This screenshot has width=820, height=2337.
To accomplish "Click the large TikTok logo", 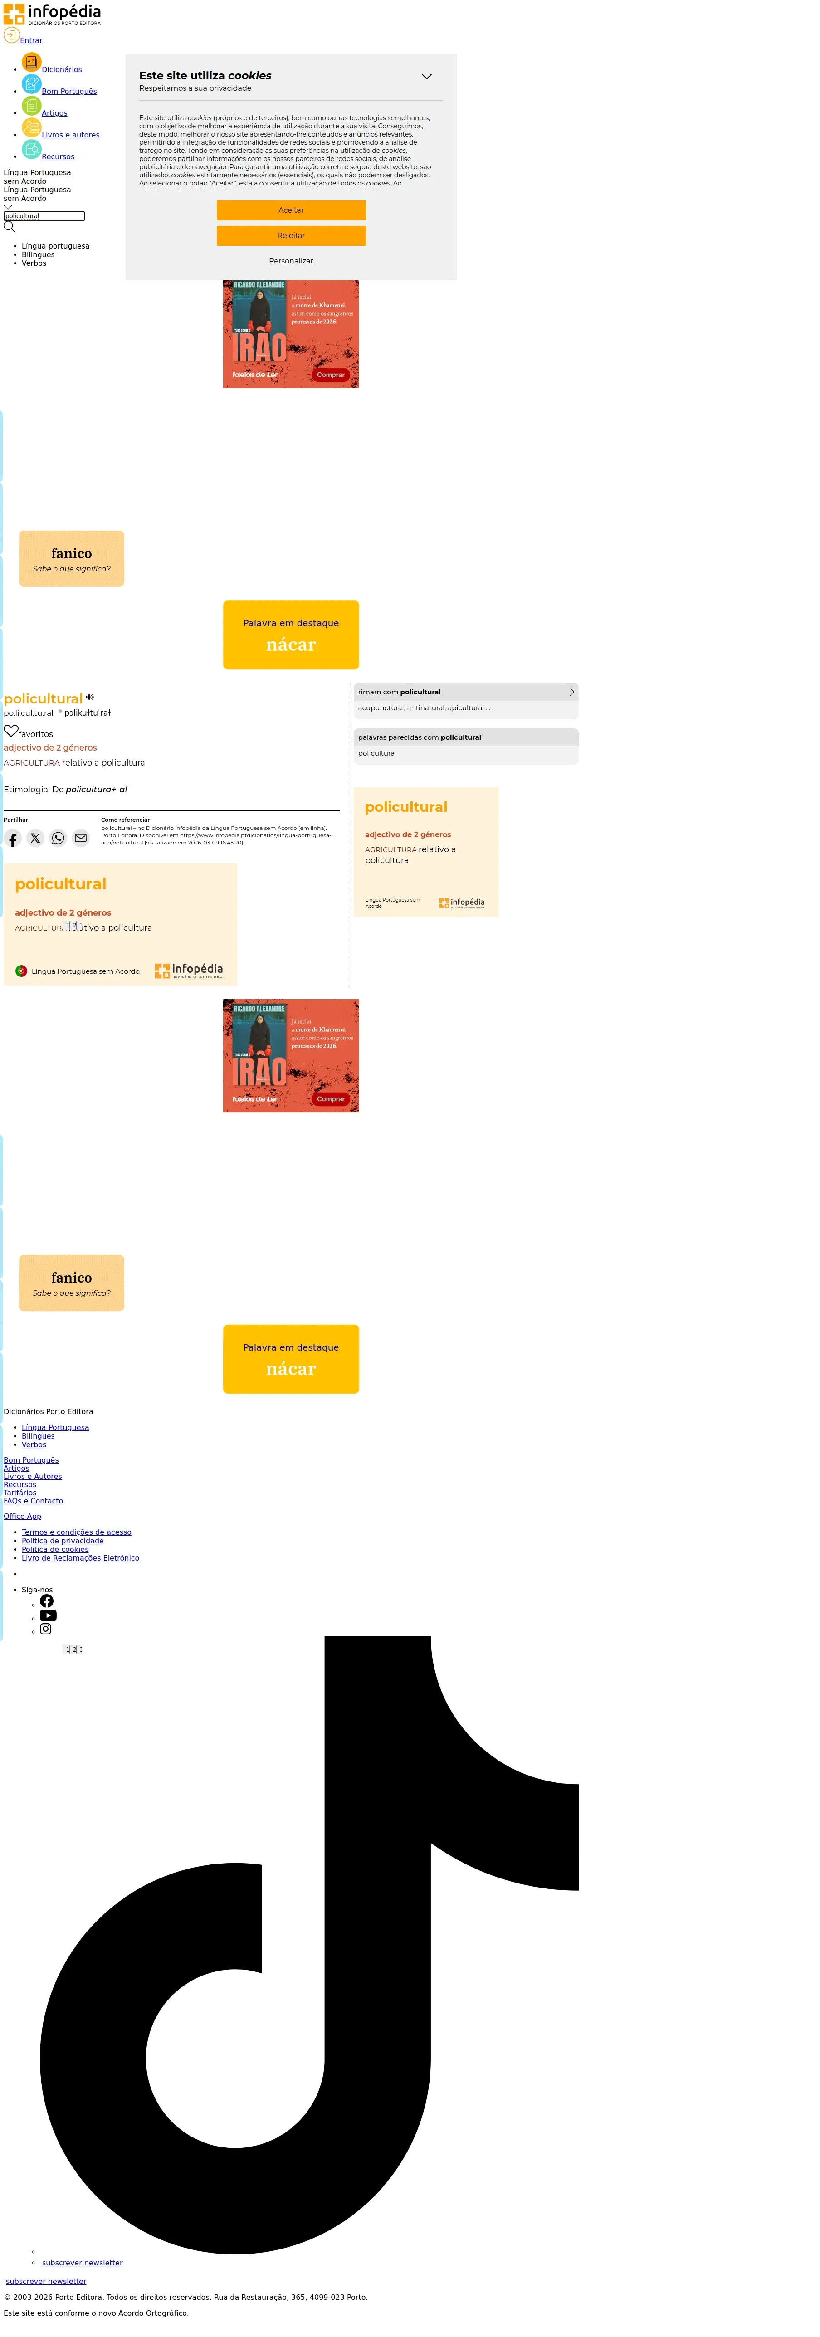I will pyautogui.click(x=309, y=1945).
